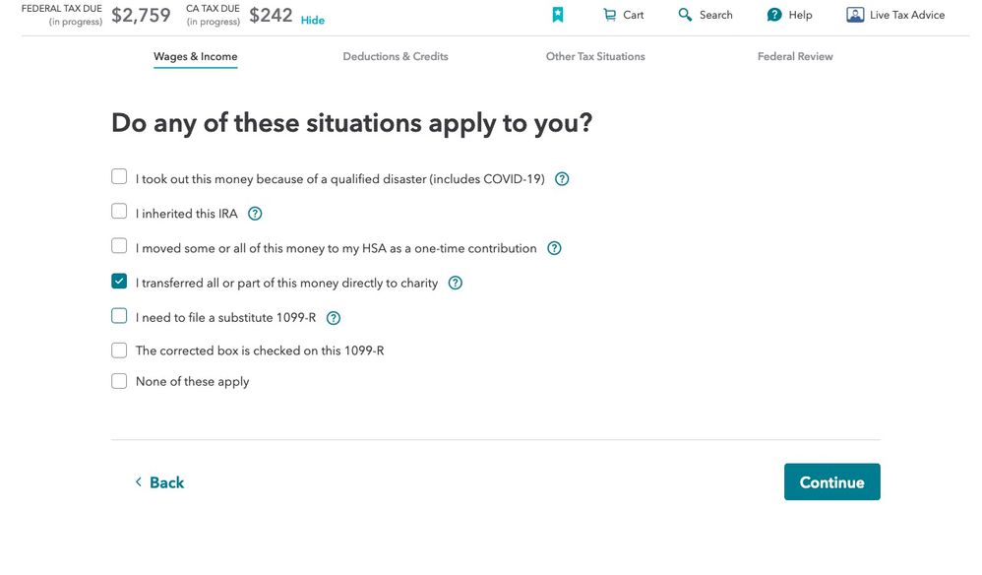Click help icon beside charity transfer option
The width and height of the screenshot is (982, 575).
tap(456, 284)
